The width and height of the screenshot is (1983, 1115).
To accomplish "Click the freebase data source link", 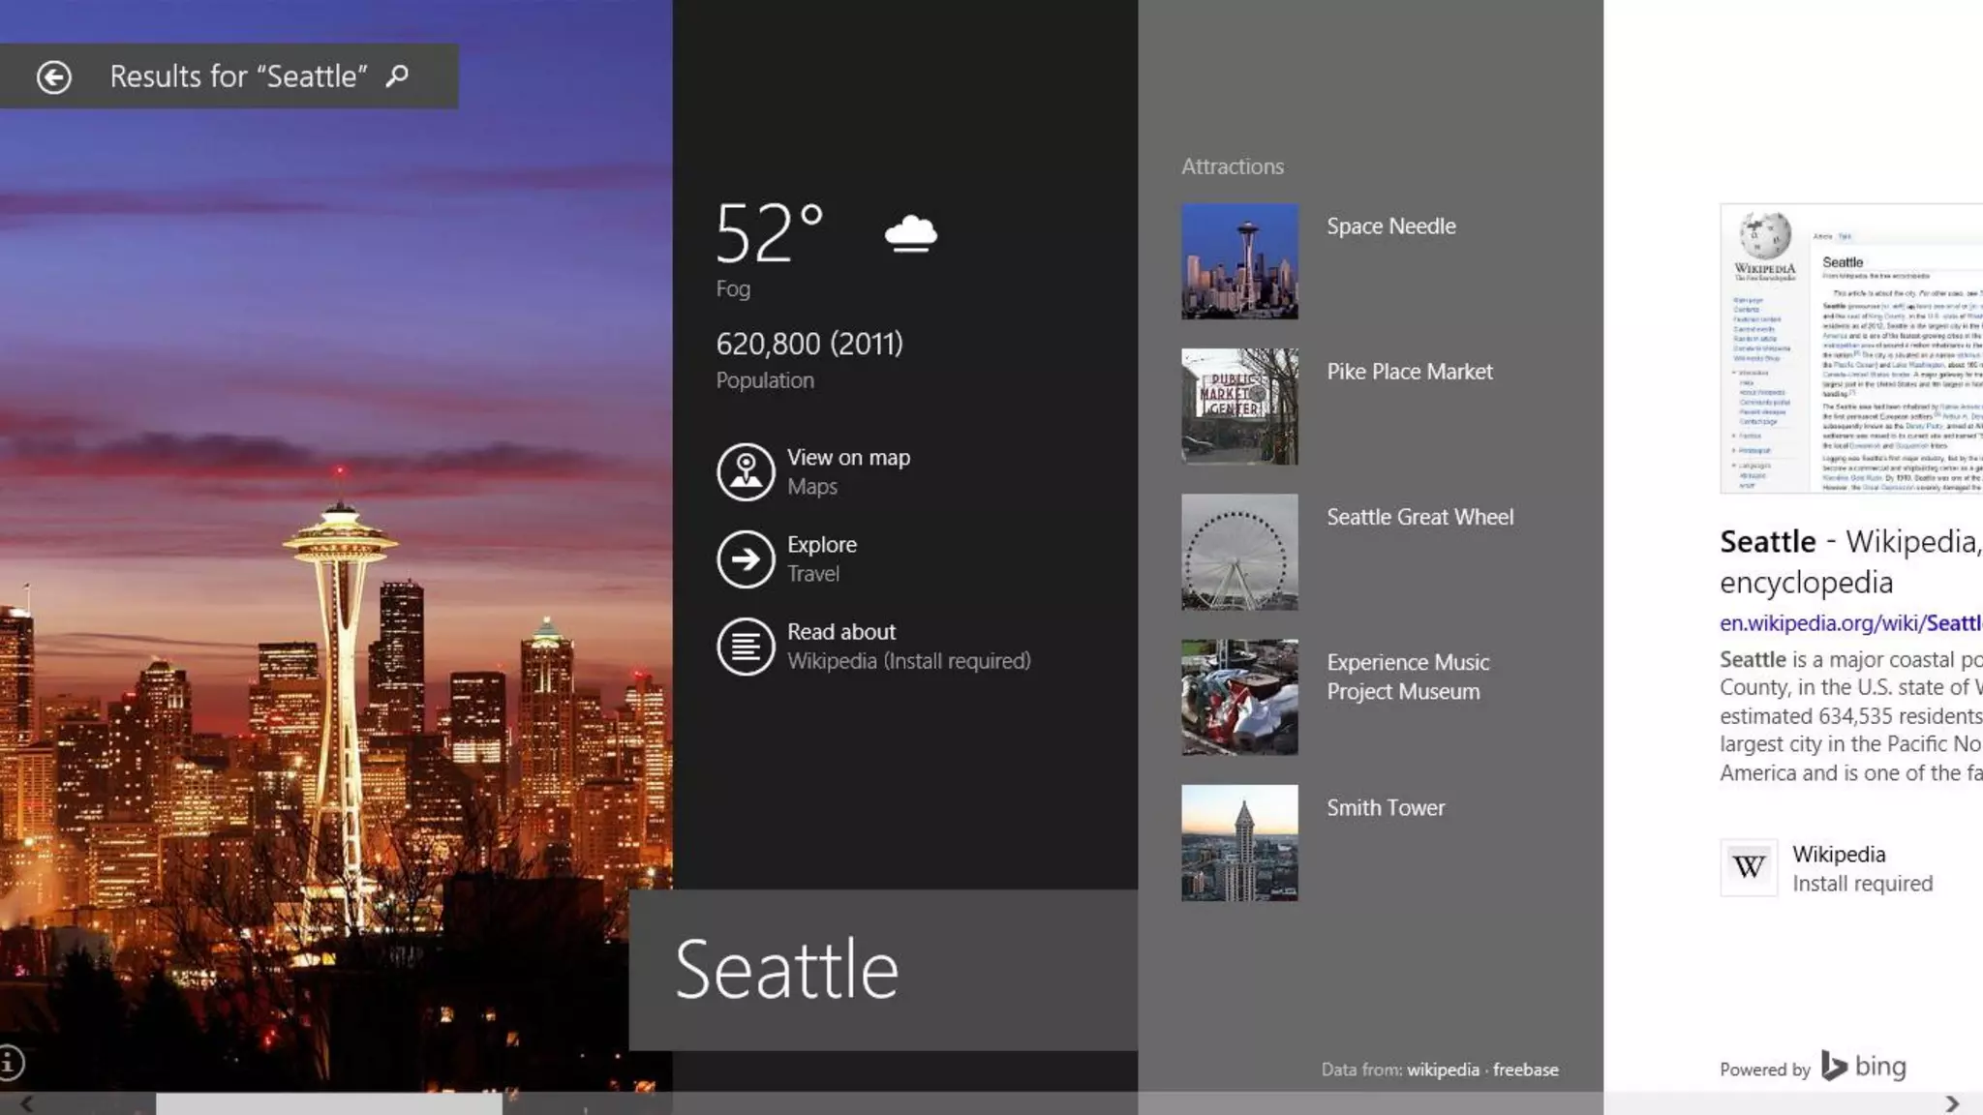I will [x=1525, y=1070].
